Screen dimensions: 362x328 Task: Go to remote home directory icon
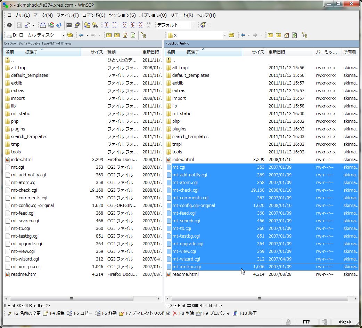[x=287, y=35]
